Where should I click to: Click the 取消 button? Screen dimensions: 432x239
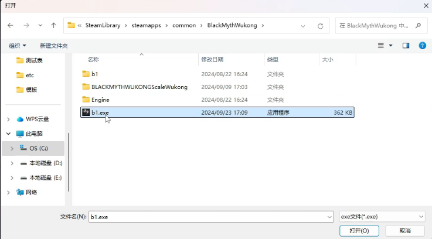tap(405, 231)
